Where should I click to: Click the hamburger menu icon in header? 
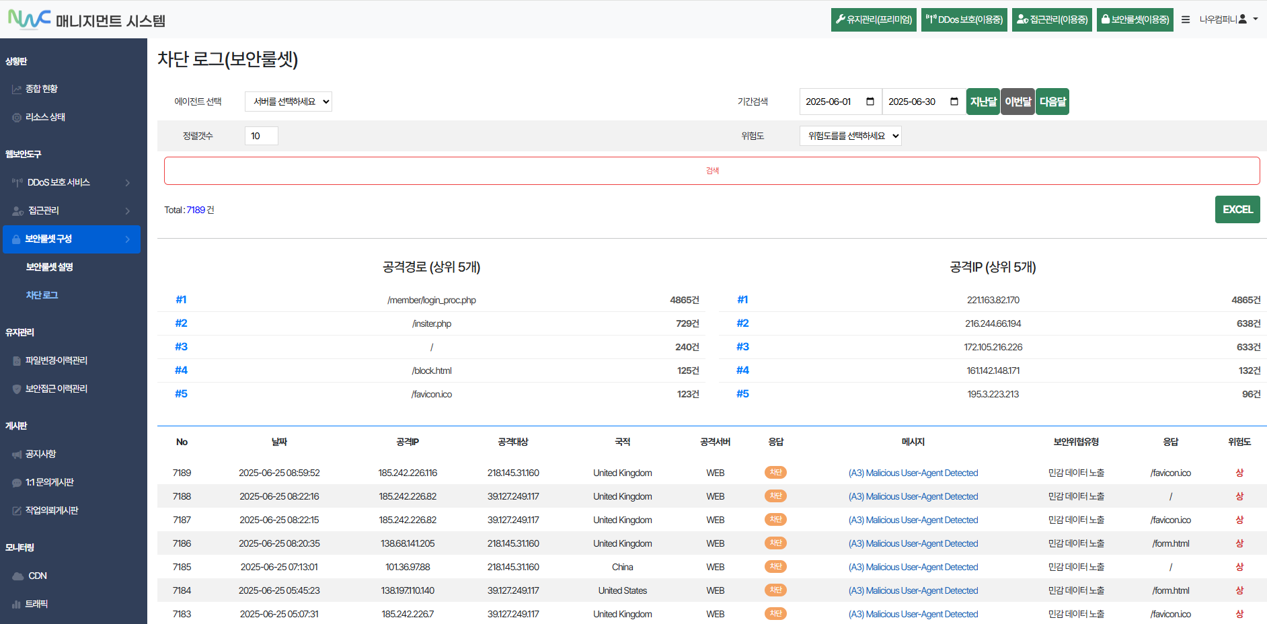click(1186, 19)
